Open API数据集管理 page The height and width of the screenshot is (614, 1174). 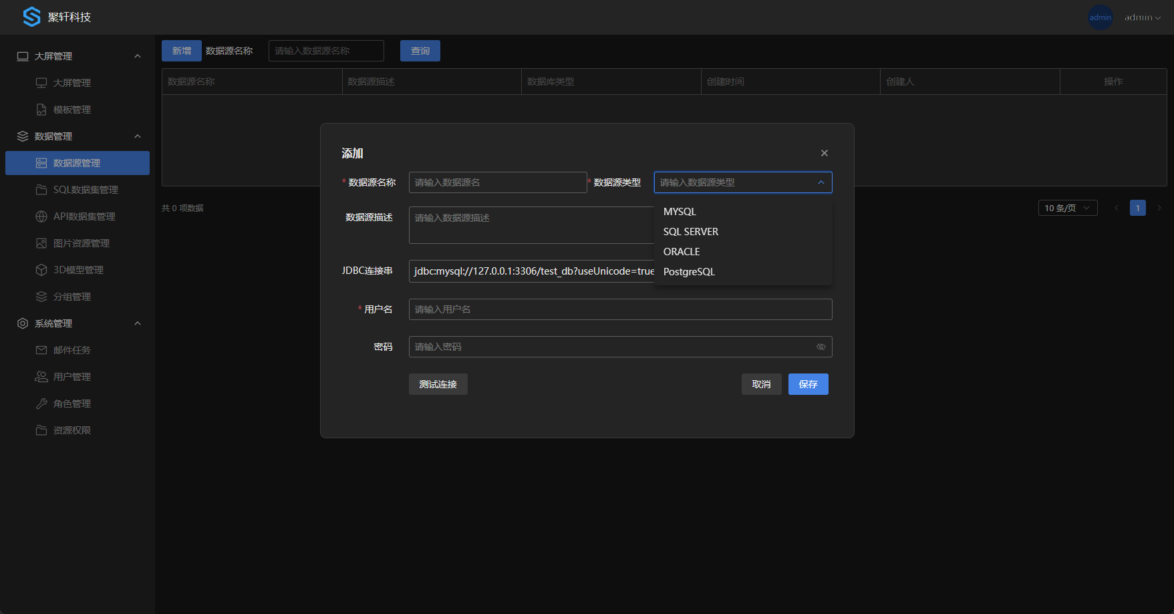78,216
